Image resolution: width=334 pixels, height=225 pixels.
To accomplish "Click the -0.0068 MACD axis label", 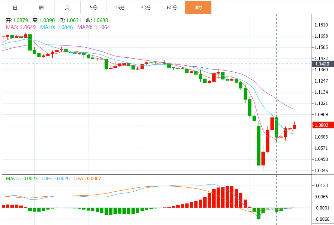I will [321, 219].
